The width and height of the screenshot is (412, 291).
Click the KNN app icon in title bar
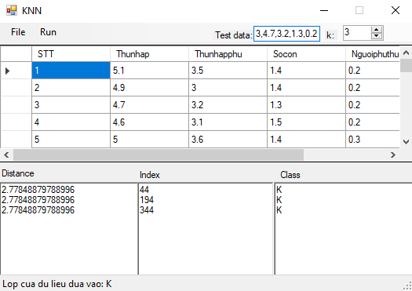[x=12, y=10]
